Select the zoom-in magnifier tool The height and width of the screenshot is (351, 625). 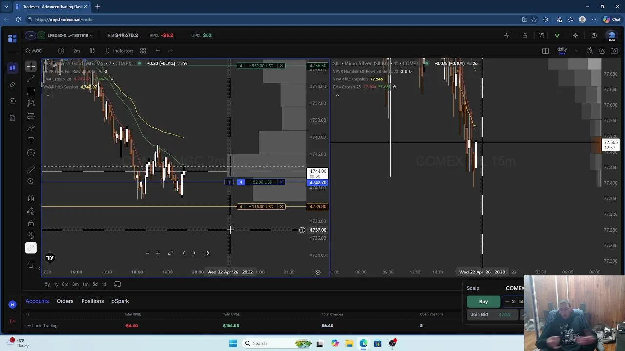31,181
